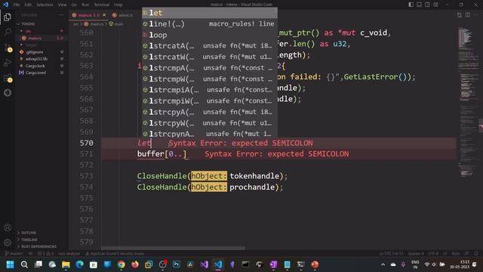This screenshot has height=272, width=483.
Task: Click the Ln/Col cursor position in status bar
Action: pos(391,254)
